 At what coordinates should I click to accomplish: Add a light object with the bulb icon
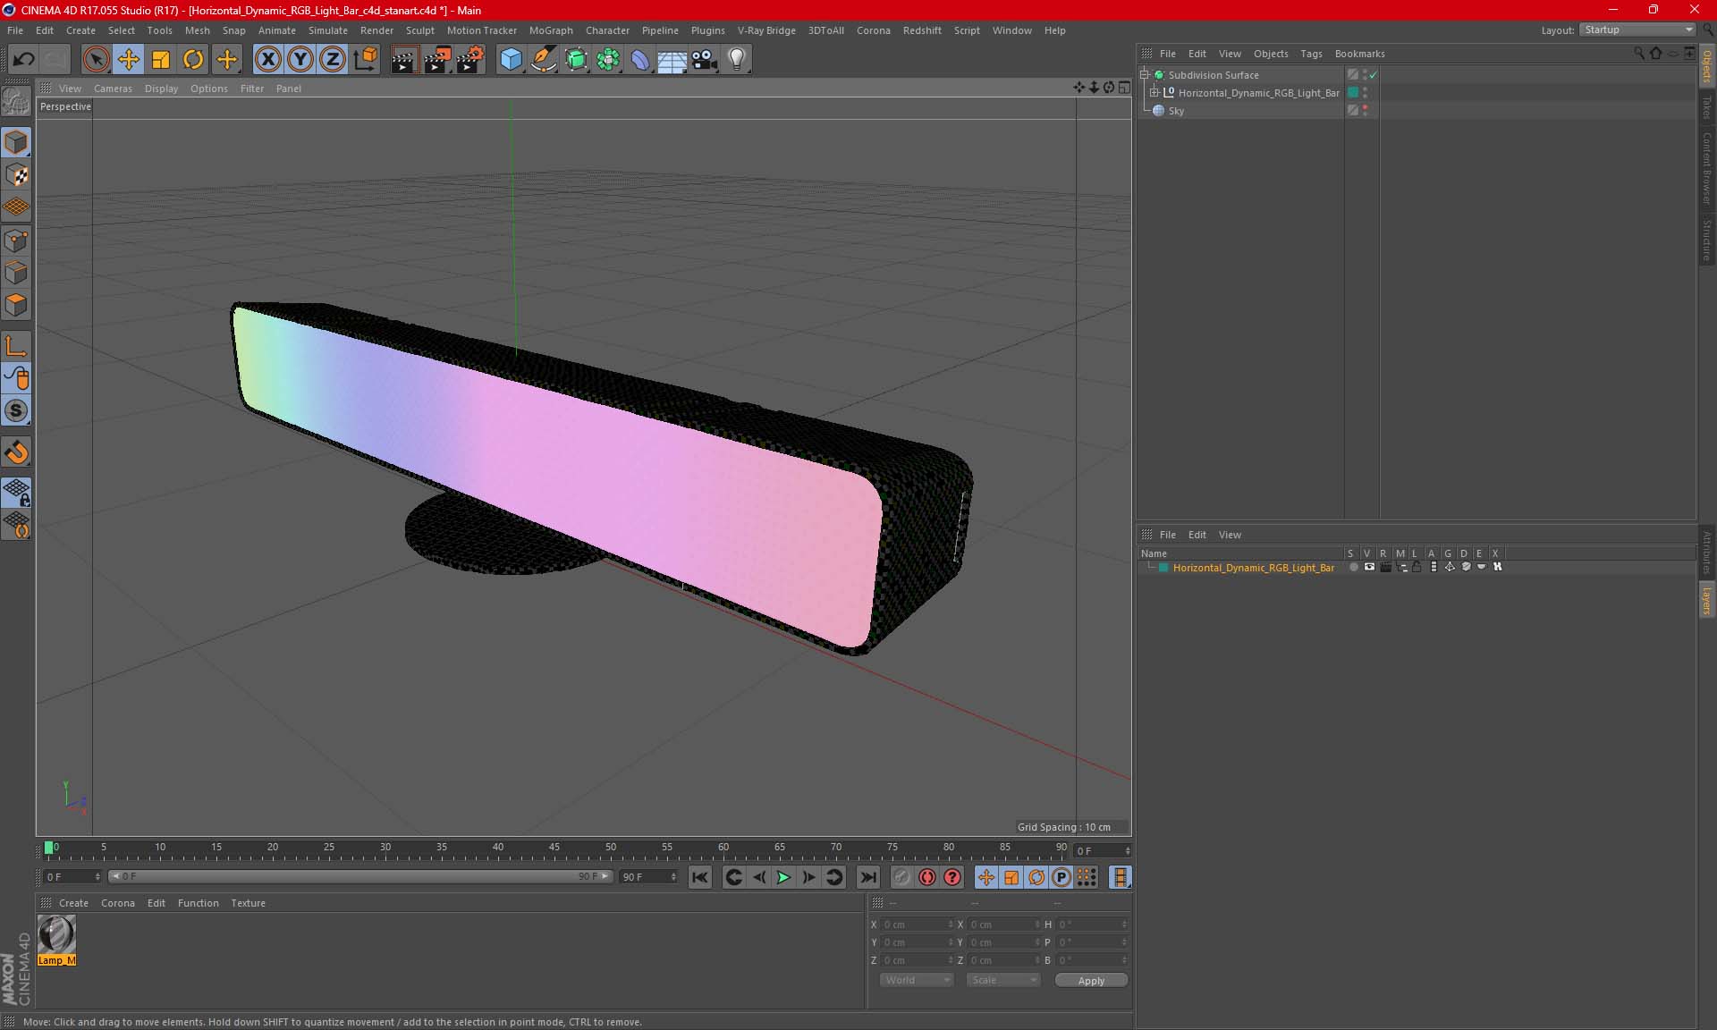click(736, 60)
